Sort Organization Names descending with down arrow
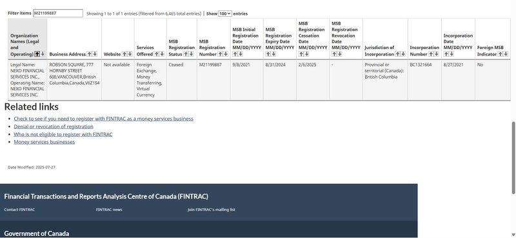516x238 pixels. [x=43, y=54]
